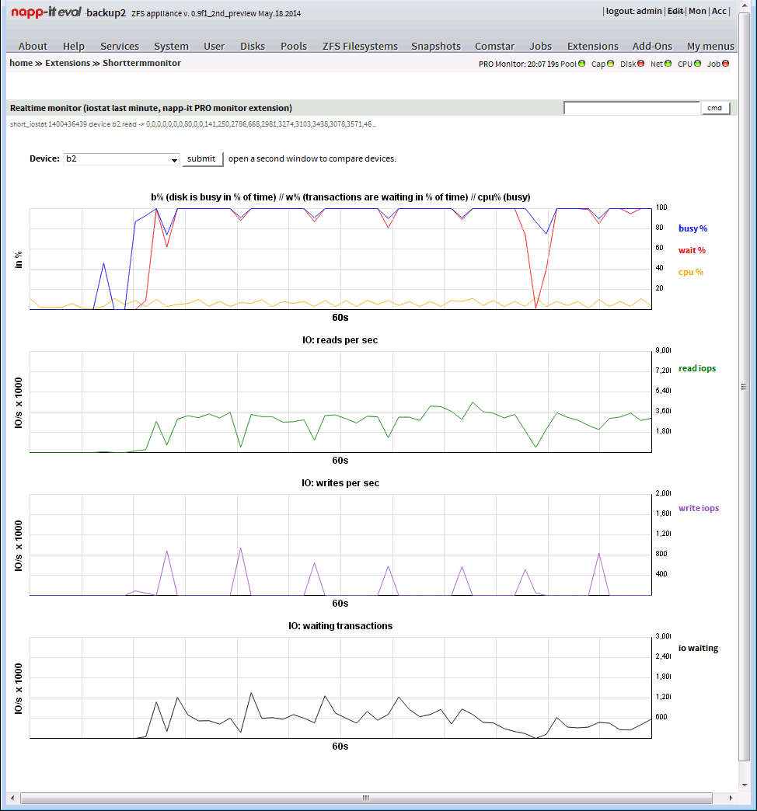
Task: Open the Snapshots menu
Action: [x=436, y=46]
